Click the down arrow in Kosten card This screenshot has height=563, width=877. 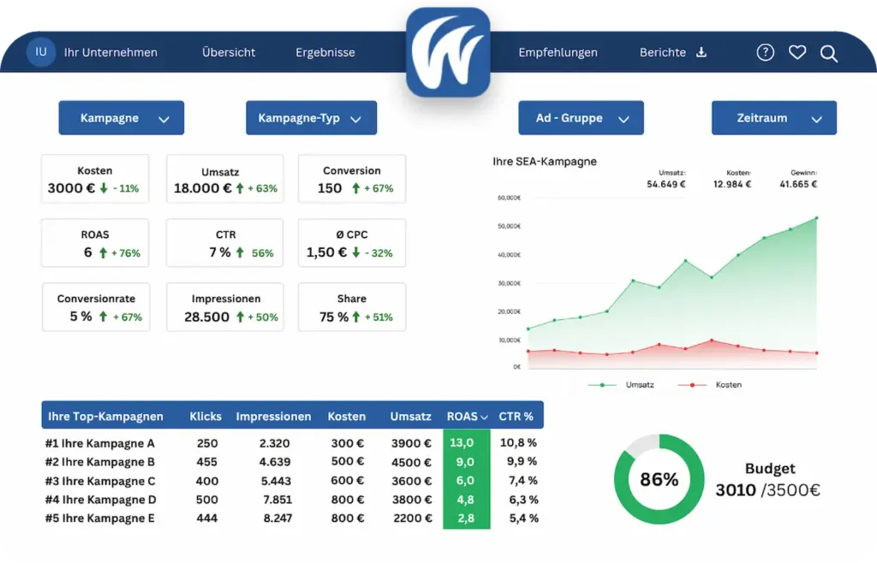pyautogui.click(x=104, y=189)
